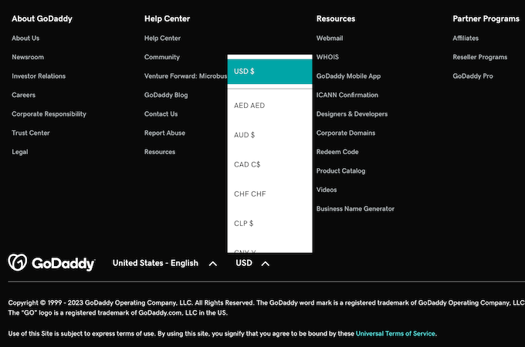This screenshot has height=347, width=525.
Task: Visit the Community link
Action: pos(162,57)
